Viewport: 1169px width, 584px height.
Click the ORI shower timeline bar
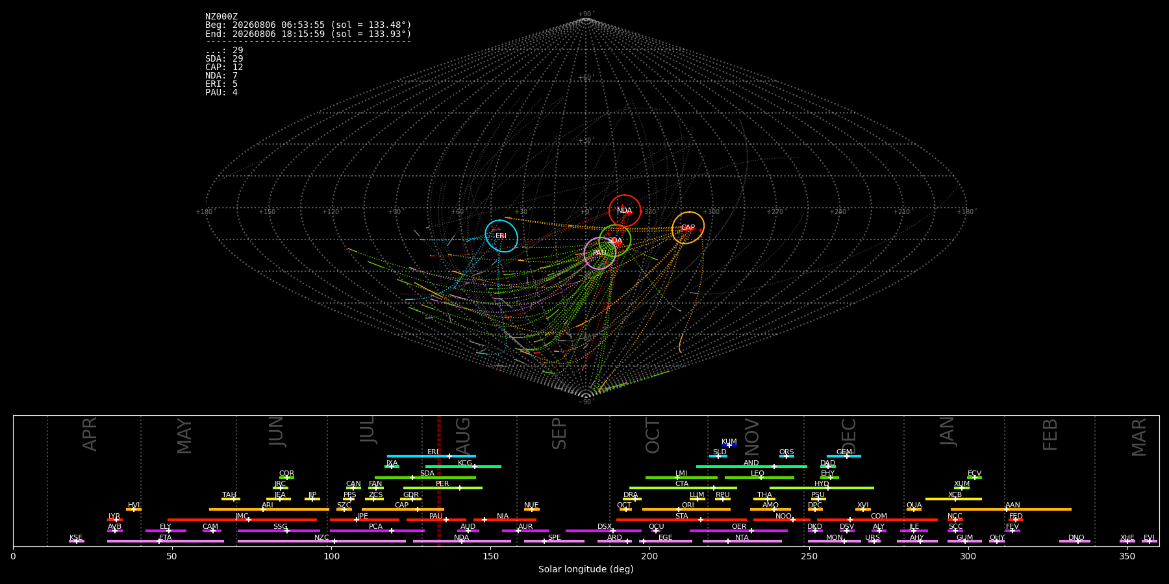pos(686,509)
